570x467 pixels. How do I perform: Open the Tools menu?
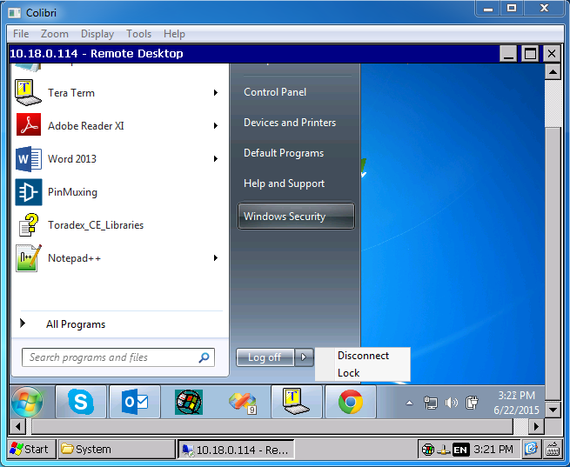click(x=138, y=34)
